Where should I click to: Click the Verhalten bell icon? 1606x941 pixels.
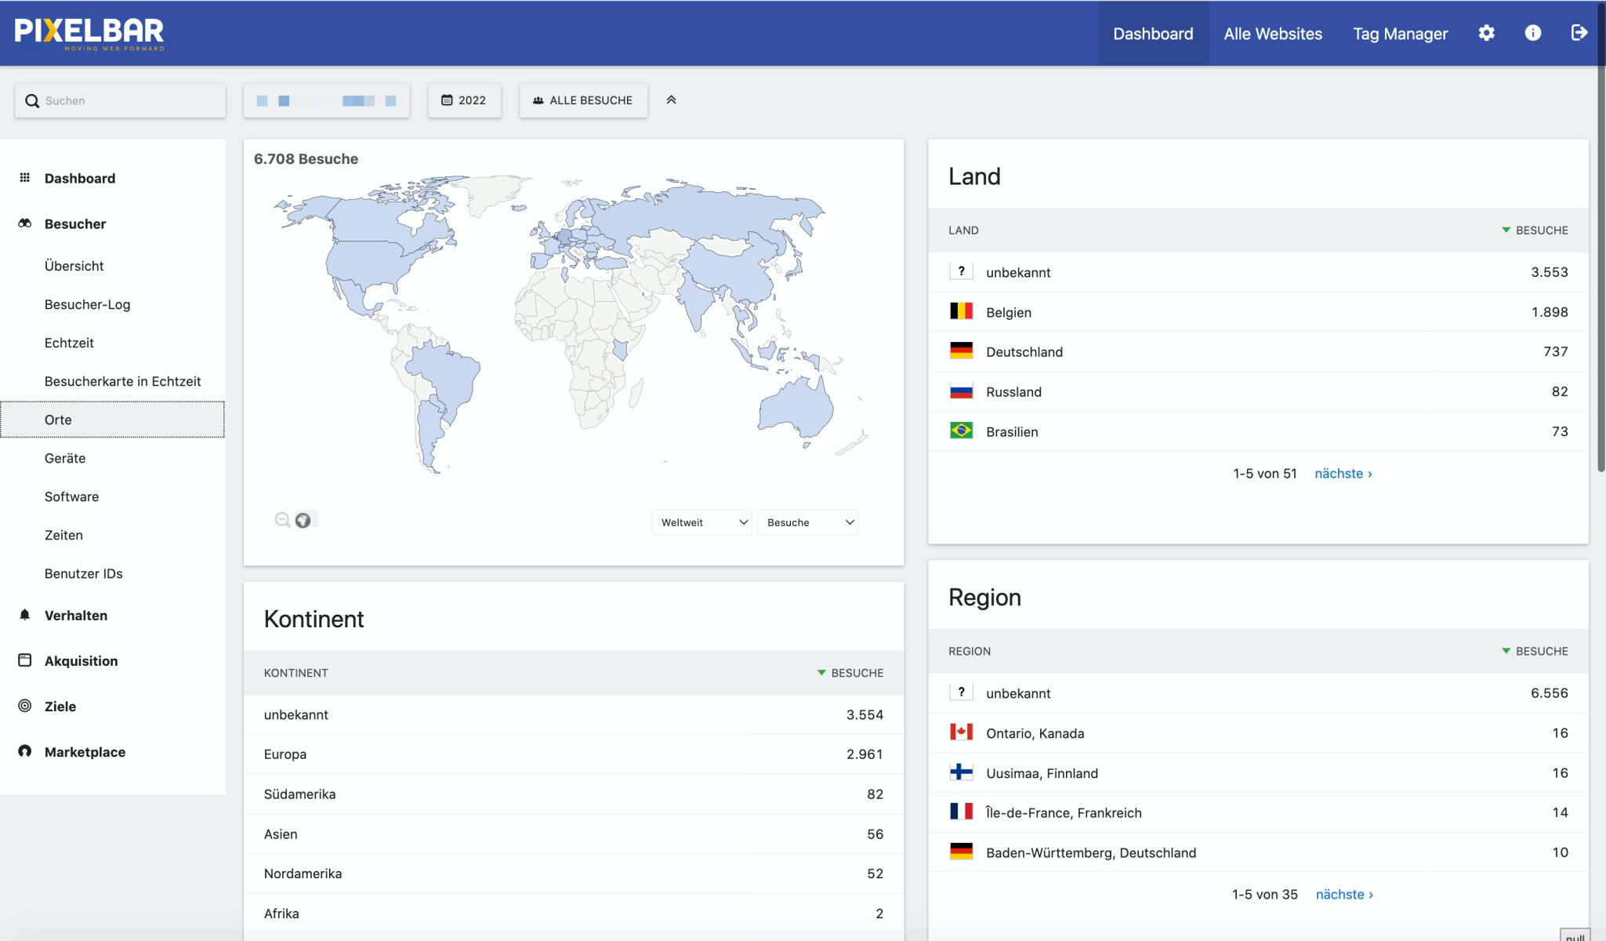(25, 615)
